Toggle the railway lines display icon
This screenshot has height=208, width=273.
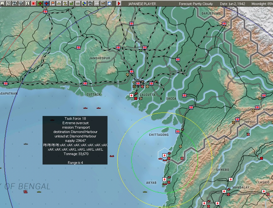pyautogui.click(x=103, y=3)
